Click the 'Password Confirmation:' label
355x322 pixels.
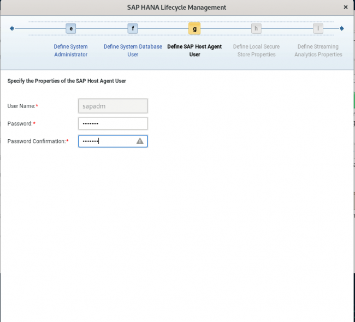37,141
